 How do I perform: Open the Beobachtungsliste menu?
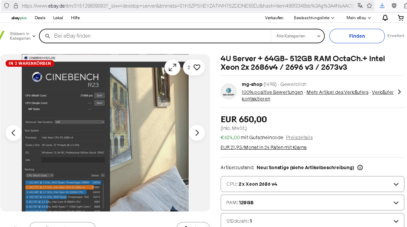coord(314,18)
